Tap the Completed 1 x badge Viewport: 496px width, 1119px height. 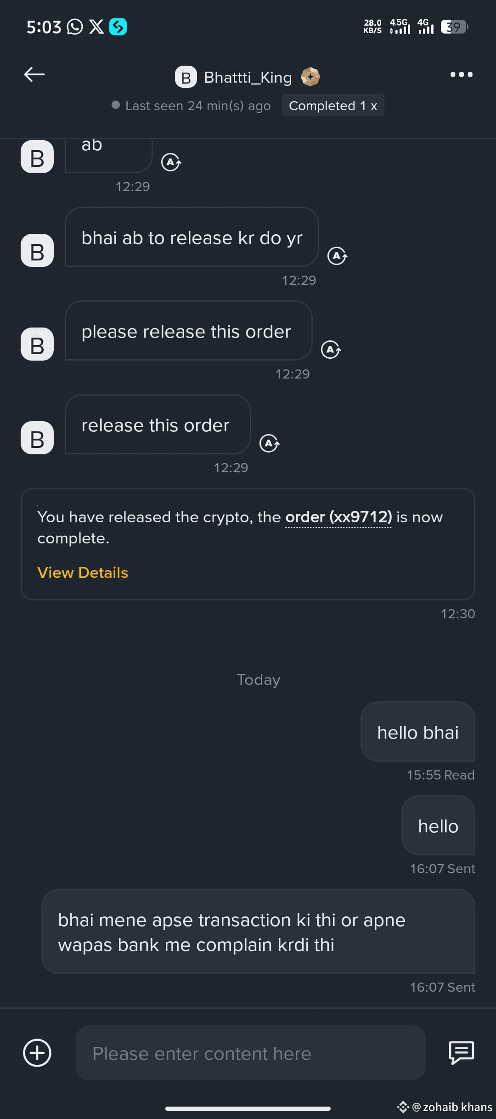(333, 106)
